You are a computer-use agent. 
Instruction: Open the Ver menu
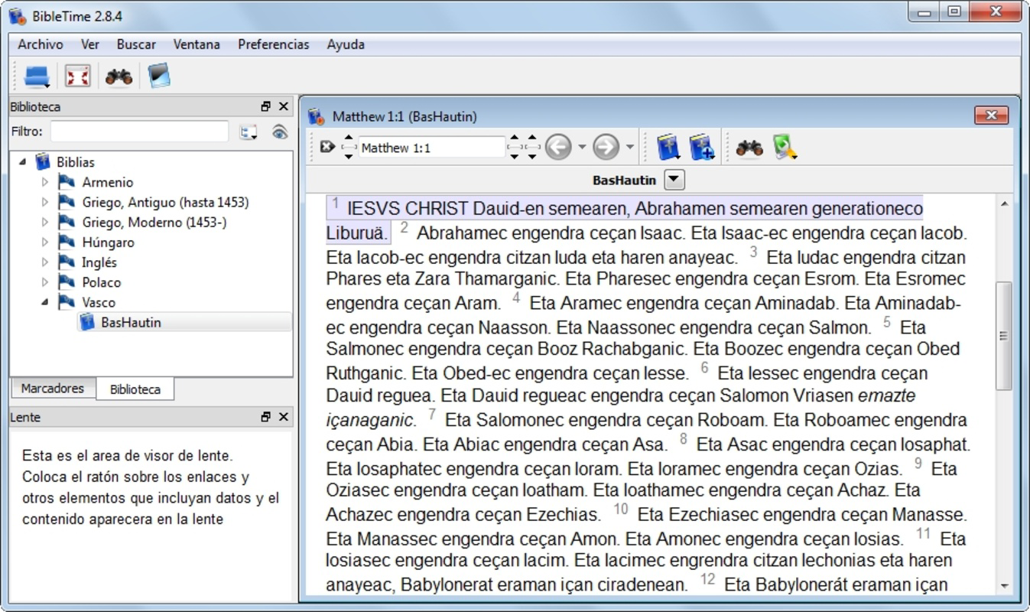pos(90,44)
